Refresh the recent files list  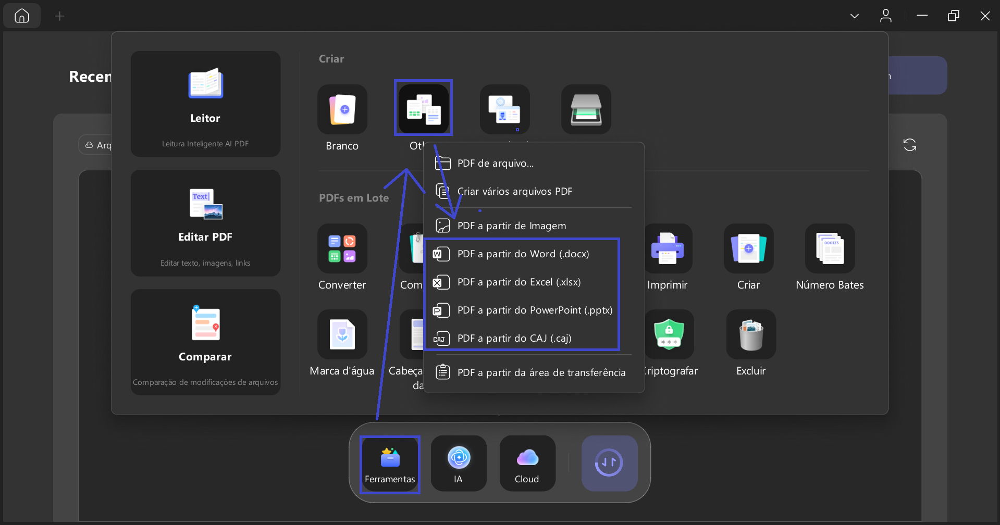click(910, 145)
